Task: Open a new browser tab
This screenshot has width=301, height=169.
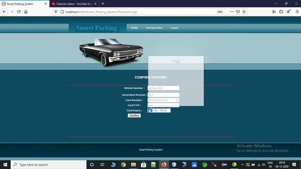Action: click(x=103, y=4)
